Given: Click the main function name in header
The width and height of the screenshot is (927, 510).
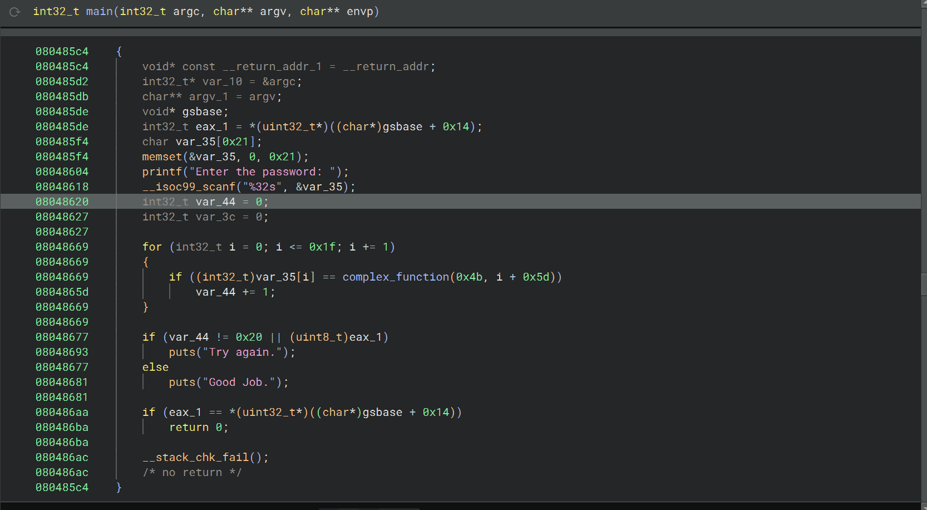Looking at the screenshot, I should point(99,12).
